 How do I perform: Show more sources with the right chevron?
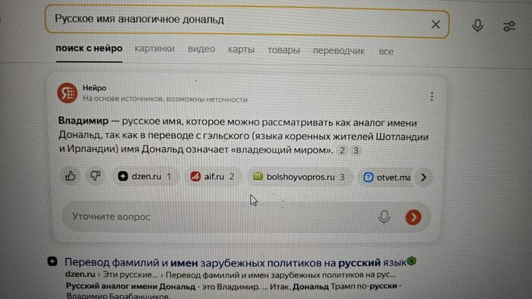tap(423, 177)
